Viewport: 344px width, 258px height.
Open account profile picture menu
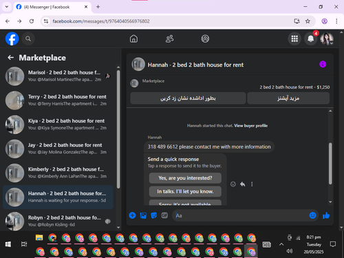[327, 39]
